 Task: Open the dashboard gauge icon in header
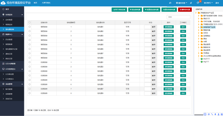[170, 2]
